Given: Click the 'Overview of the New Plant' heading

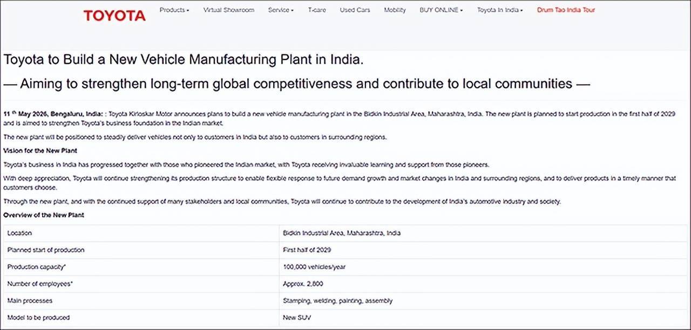Looking at the screenshot, I should point(44,215).
